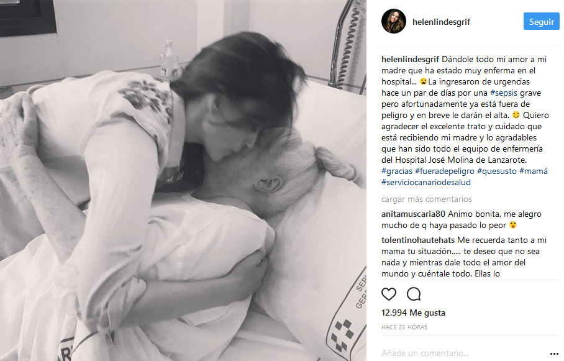Open helenlindesgrif username in the post header
This screenshot has width=564, height=361.
click(x=441, y=22)
